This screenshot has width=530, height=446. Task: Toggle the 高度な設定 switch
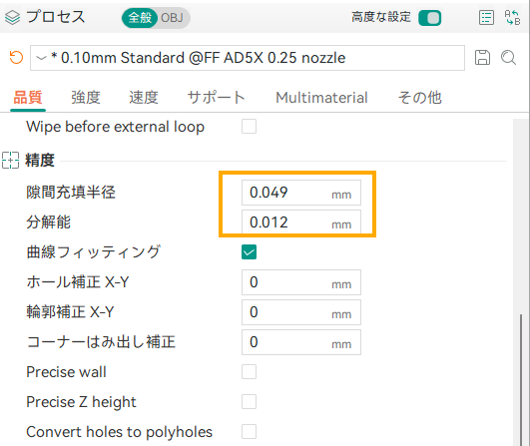coord(429,18)
